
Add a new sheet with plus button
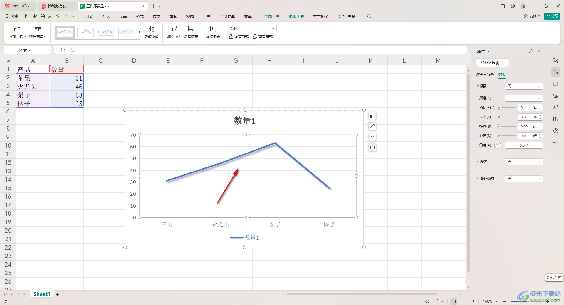click(x=57, y=294)
